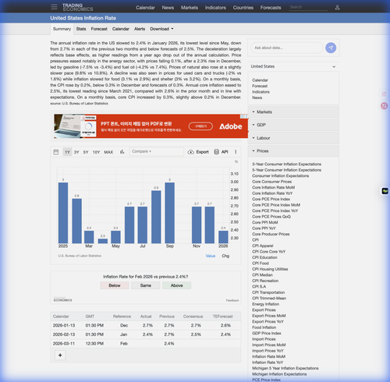Add calendar row with plus button
The height and width of the screenshot is (382, 390).
[x=60, y=355]
